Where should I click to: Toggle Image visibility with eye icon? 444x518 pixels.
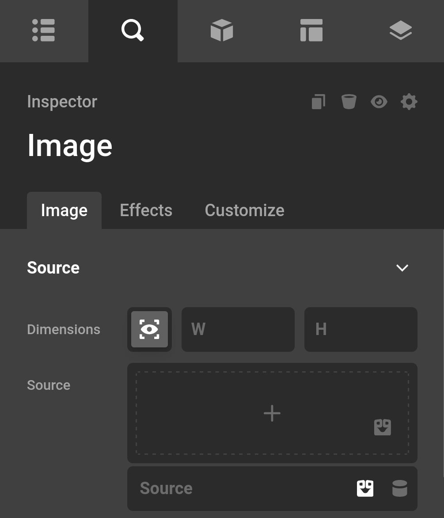(x=379, y=101)
